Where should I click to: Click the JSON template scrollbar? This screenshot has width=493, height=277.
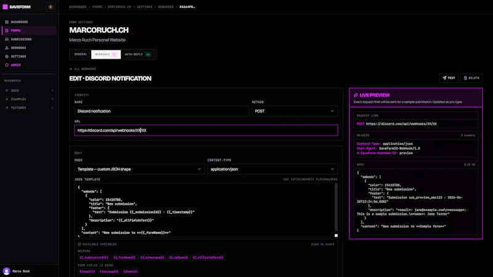(336, 208)
